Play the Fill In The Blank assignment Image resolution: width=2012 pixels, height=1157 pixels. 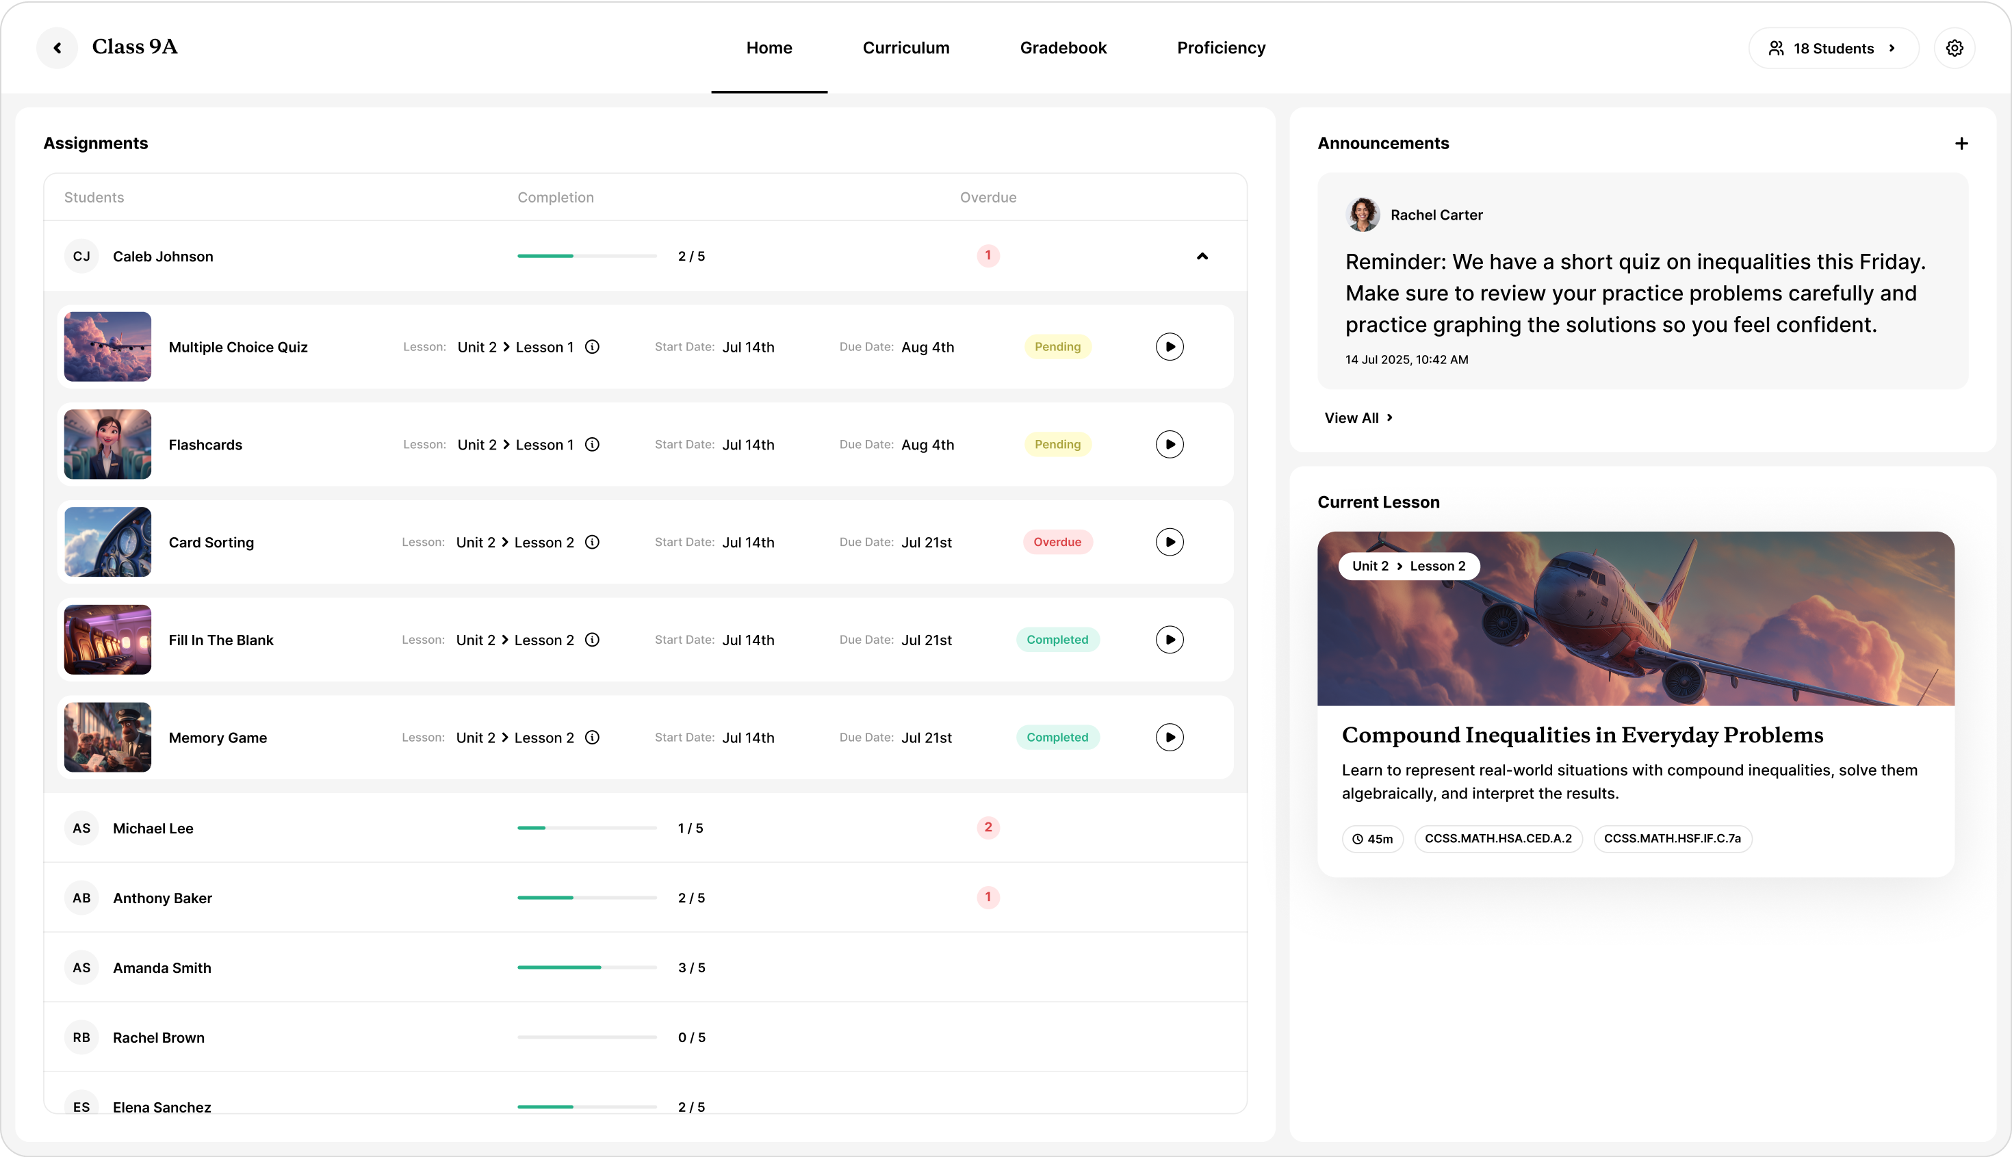point(1169,640)
